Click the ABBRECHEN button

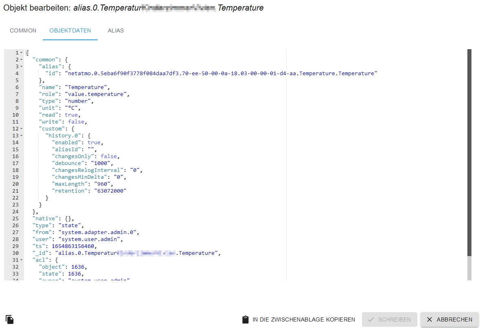(x=449, y=319)
